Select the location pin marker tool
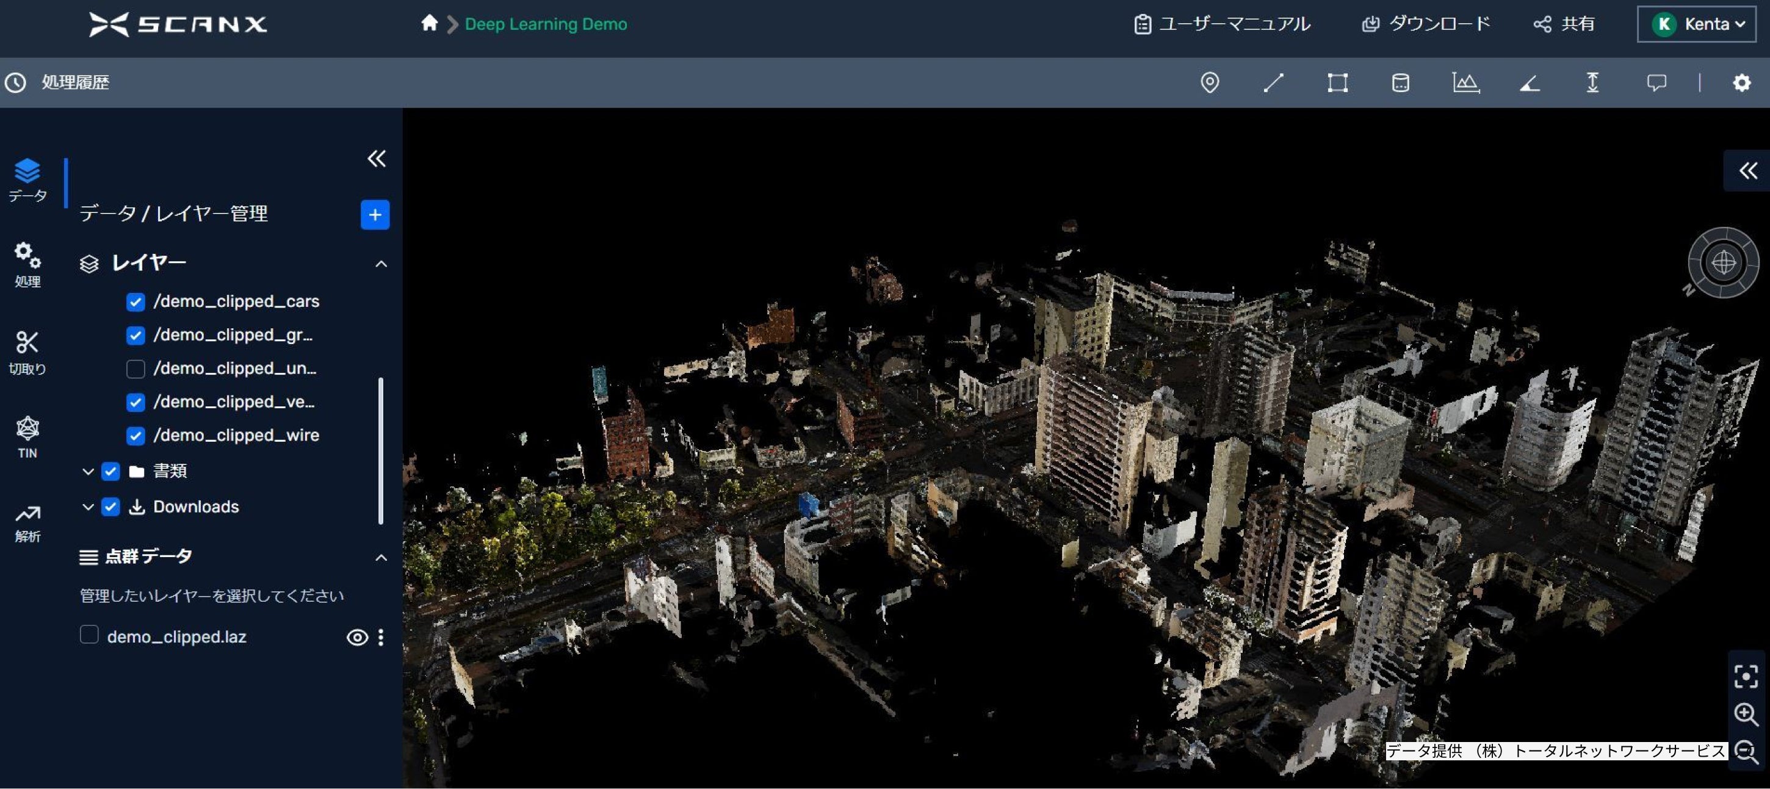Image resolution: width=1770 pixels, height=789 pixels. point(1209,82)
